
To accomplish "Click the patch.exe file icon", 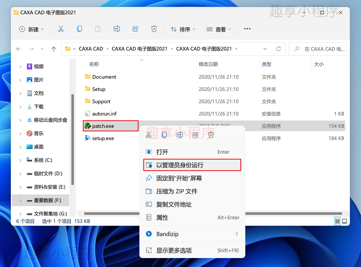I will coord(88,126).
